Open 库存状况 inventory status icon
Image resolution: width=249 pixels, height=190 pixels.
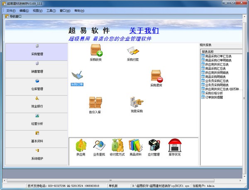[175, 147]
